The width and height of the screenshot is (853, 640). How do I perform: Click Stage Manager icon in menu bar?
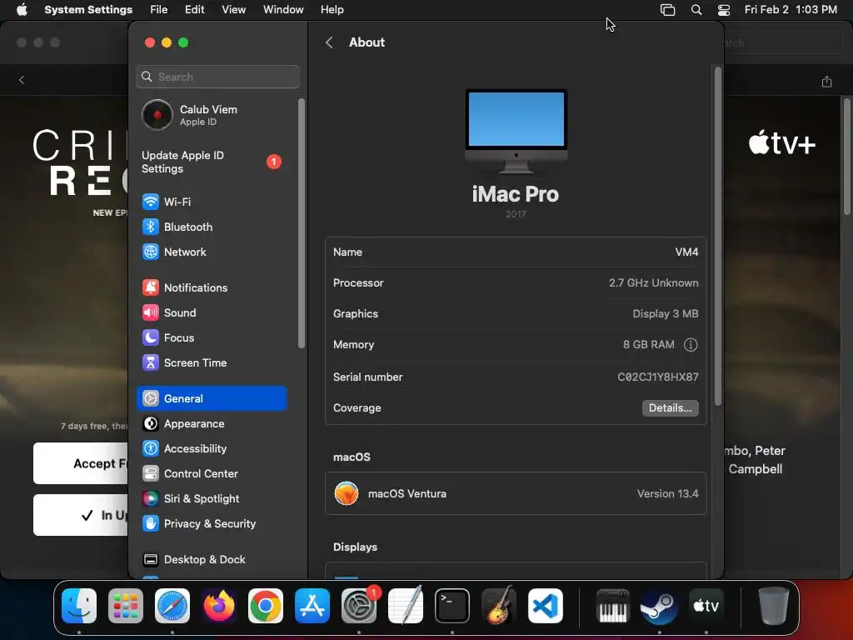(667, 10)
